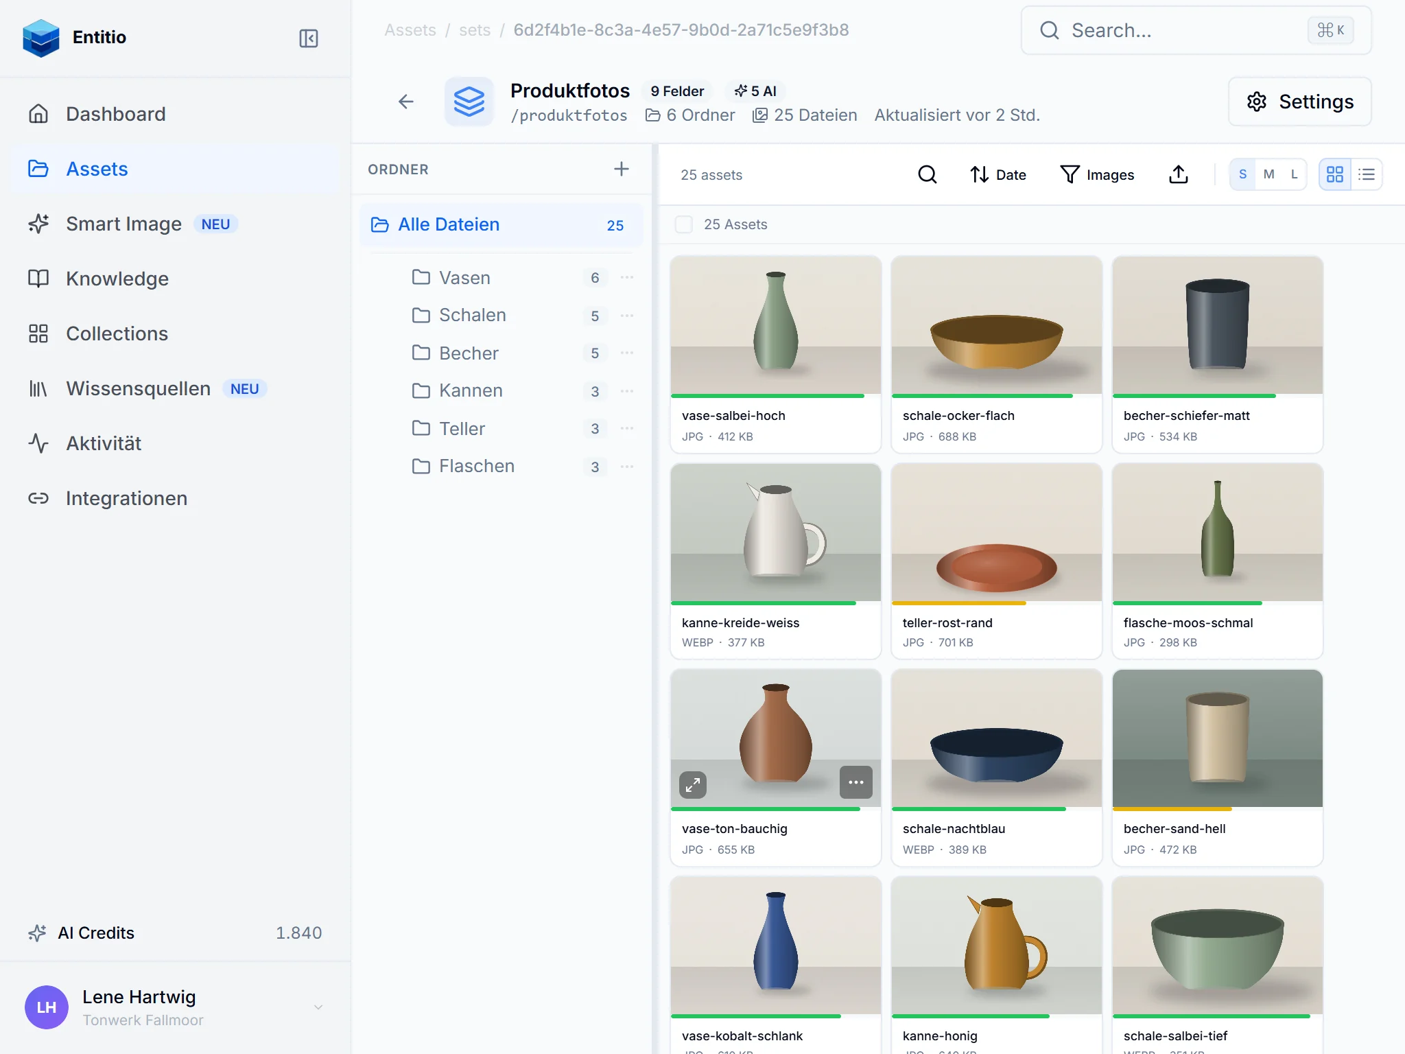
Task: Add a new folder with the plus icon
Action: click(x=622, y=169)
